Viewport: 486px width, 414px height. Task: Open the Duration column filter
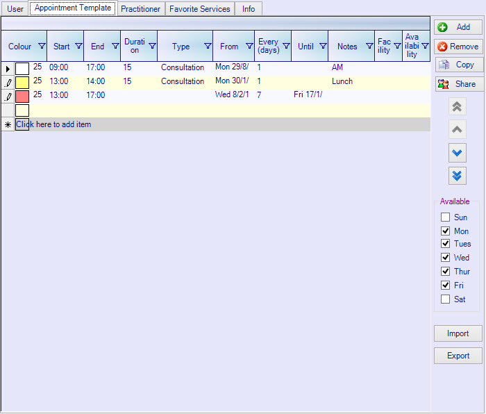pyautogui.click(x=152, y=47)
